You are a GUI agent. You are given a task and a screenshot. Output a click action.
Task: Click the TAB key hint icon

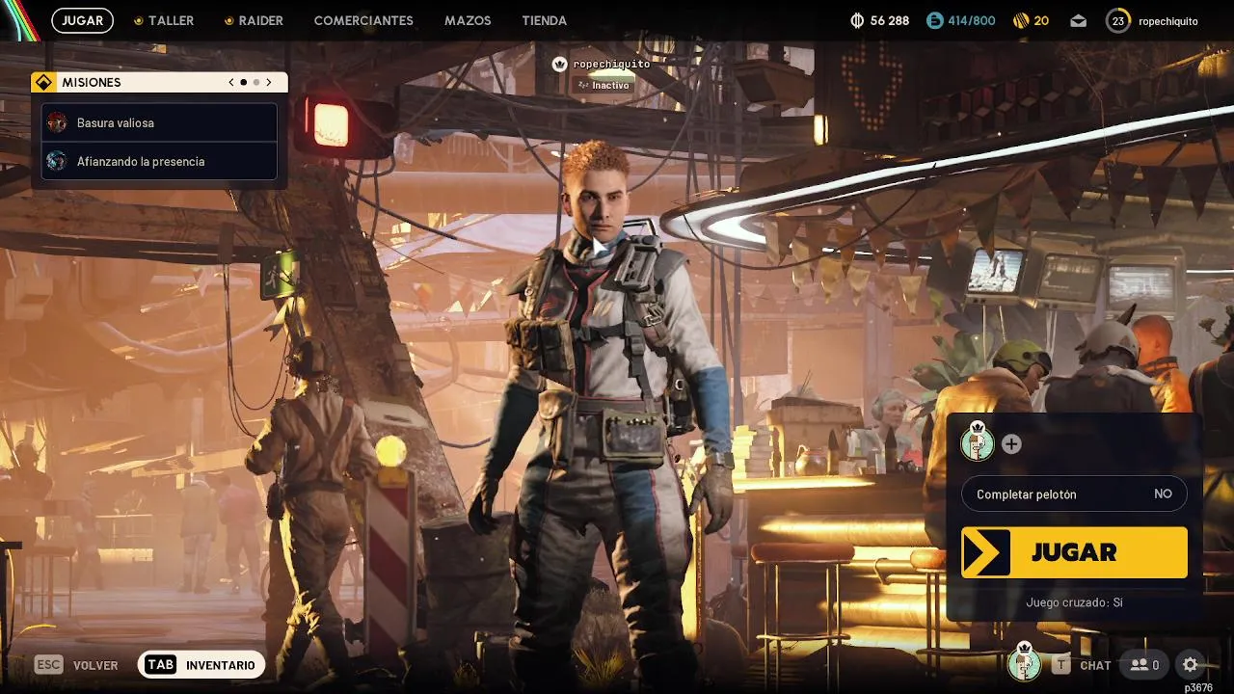(161, 665)
